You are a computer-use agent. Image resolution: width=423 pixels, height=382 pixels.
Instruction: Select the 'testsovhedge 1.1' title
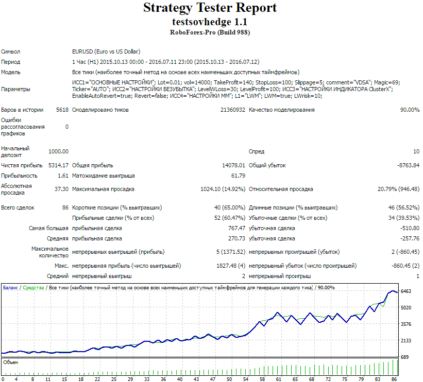coord(210,22)
